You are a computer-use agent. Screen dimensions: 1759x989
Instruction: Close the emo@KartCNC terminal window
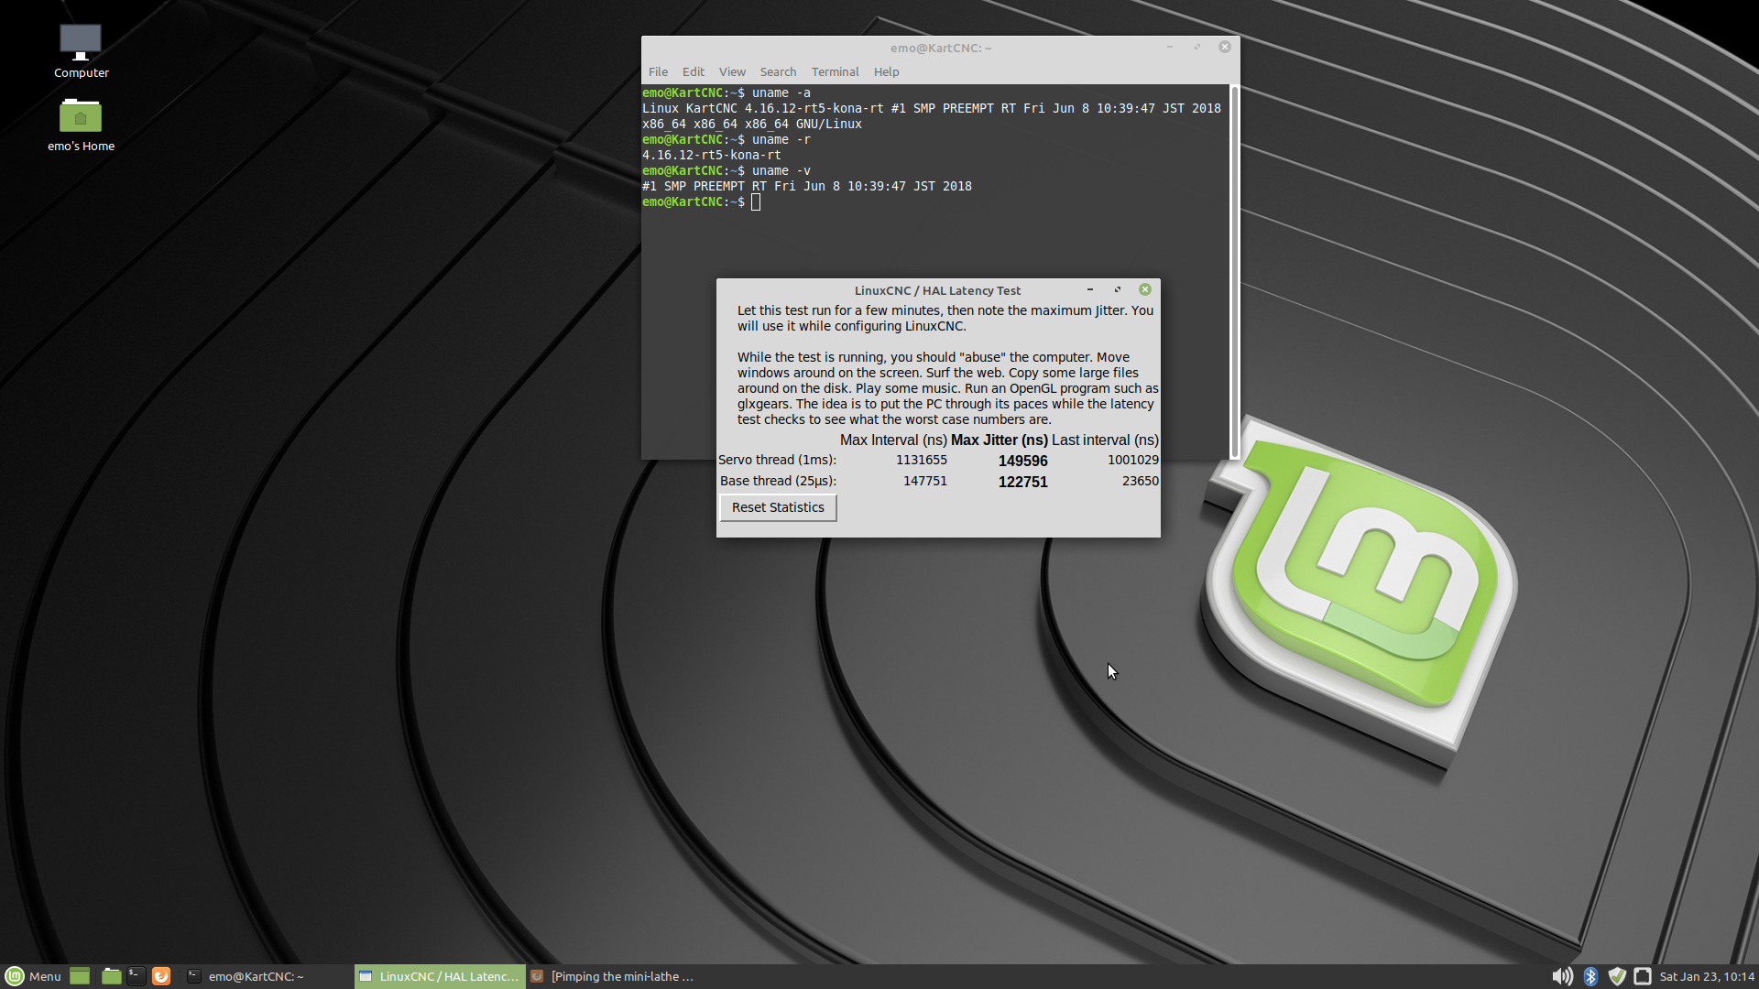click(x=1225, y=47)
